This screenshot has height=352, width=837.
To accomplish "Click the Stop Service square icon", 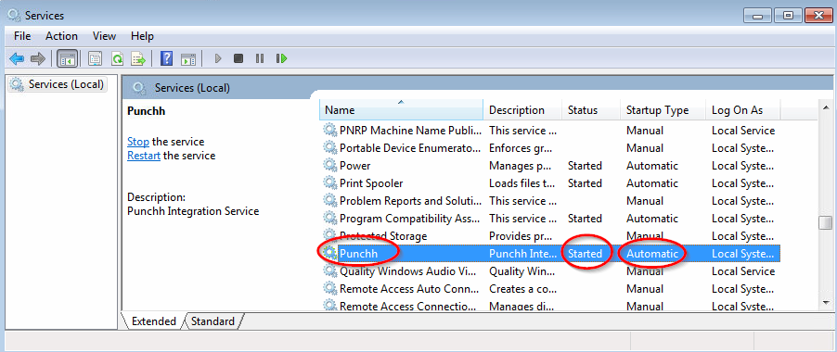I will pyautogui.click(x=238, y=58).
